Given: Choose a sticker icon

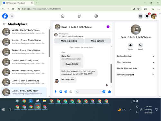Looking at the screenshot, I should point(66,92).
